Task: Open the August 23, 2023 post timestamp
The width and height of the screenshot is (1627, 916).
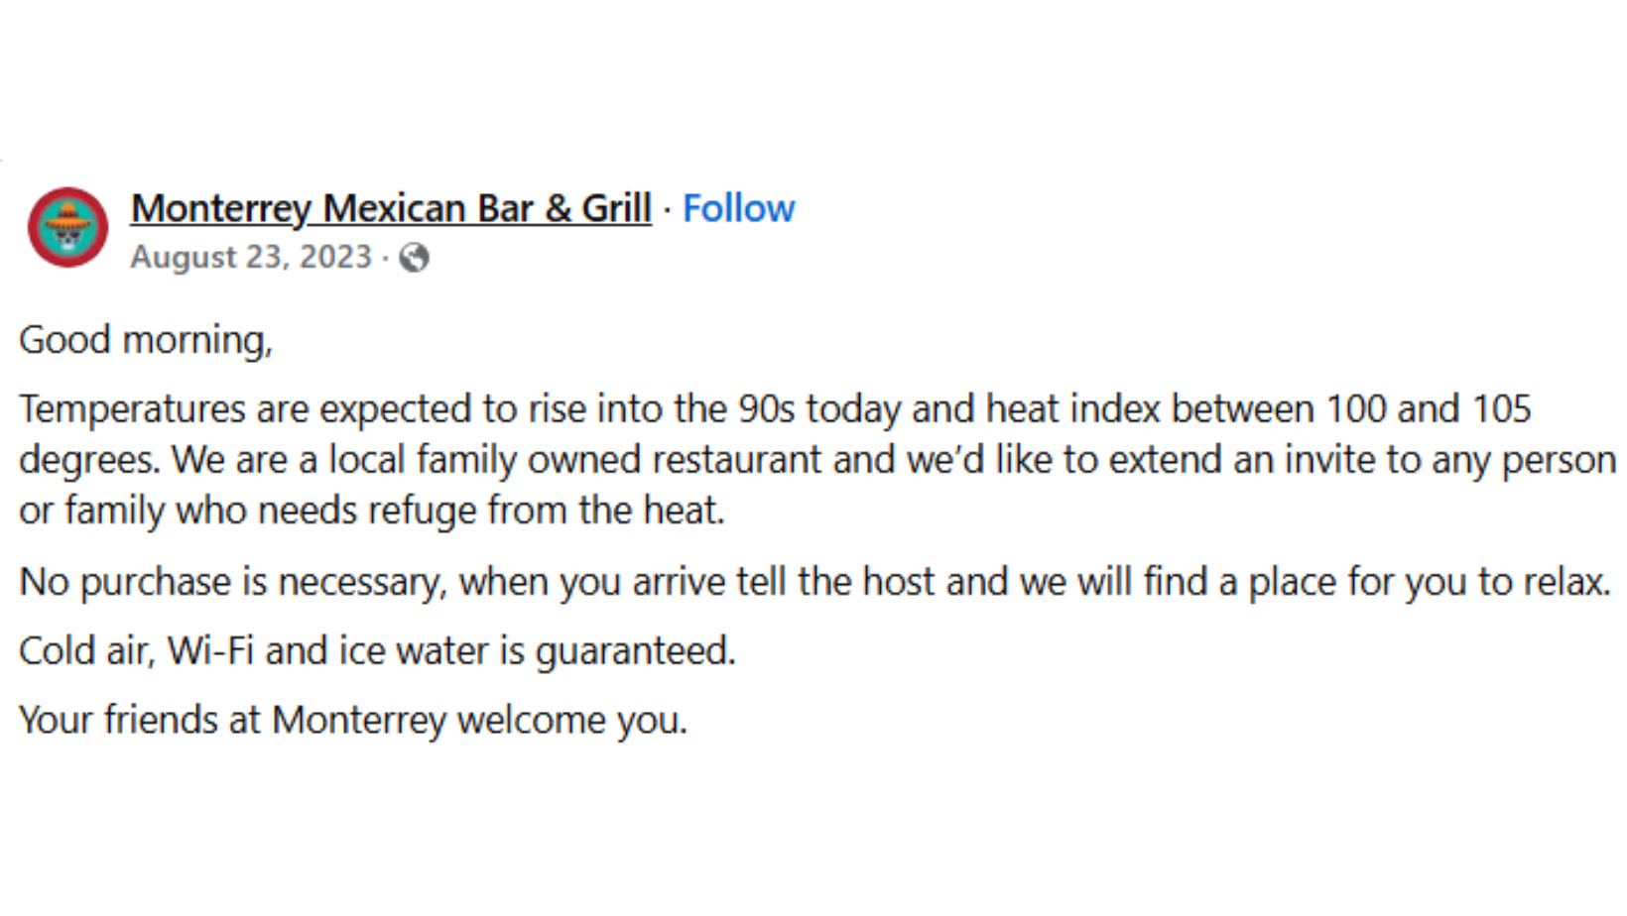Action: pyautogui.click(x=251, y=257)
